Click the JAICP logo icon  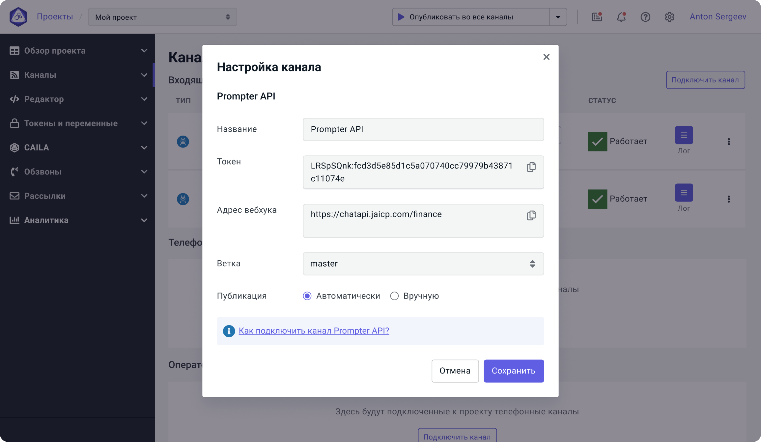[18, 17]
